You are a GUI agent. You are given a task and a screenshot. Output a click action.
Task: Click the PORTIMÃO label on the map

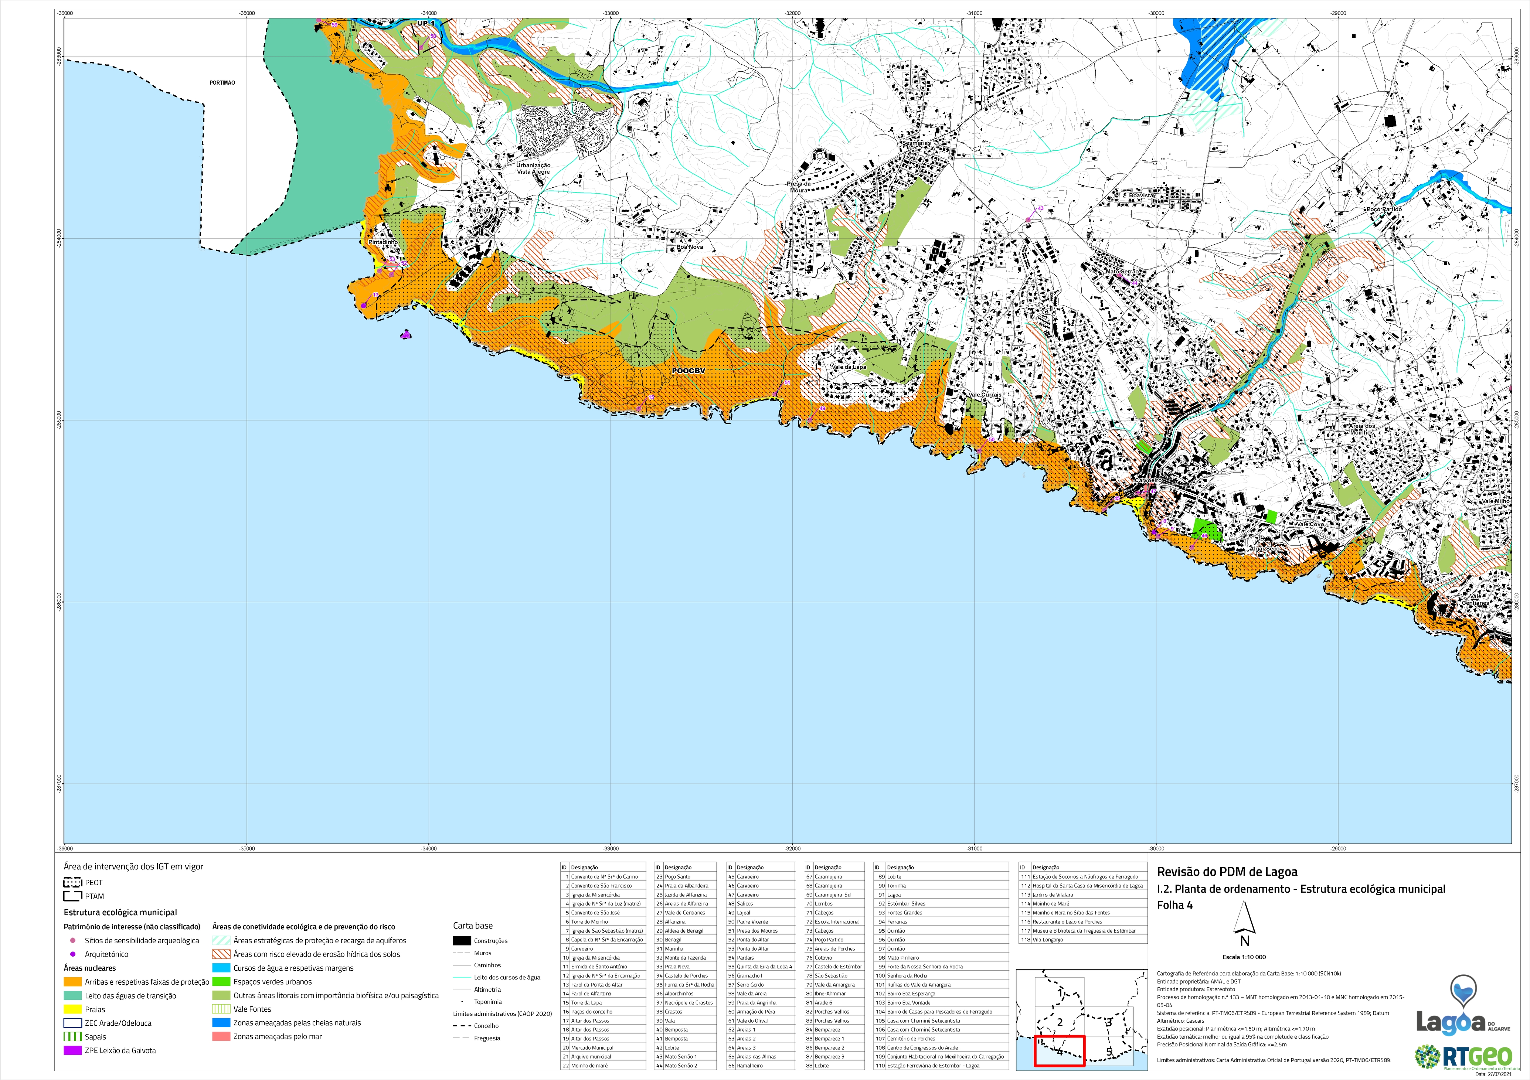point(222,83)
